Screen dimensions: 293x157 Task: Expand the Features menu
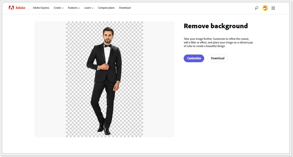pos(74,8)
